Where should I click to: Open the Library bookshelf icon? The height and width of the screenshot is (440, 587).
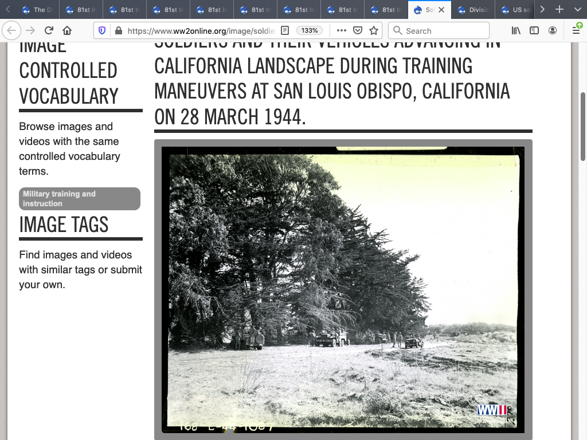[516, 31]
